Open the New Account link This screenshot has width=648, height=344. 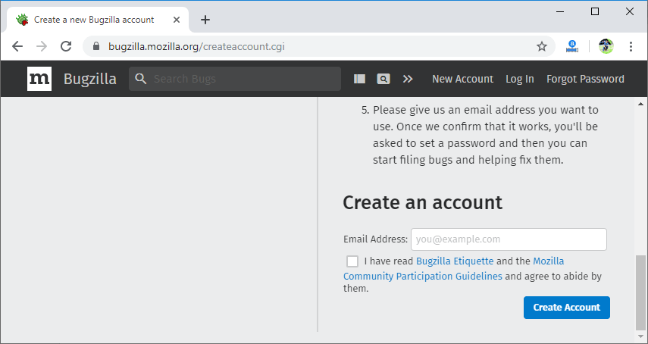pos(462,79)
